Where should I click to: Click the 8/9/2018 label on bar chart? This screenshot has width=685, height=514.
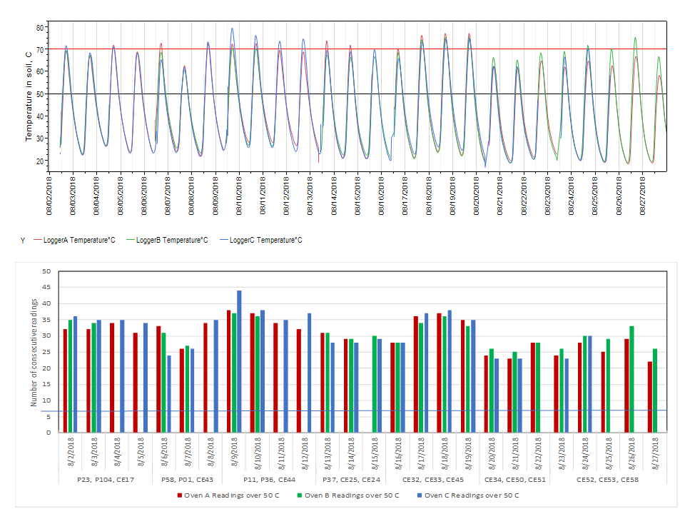tap(234, 452)
